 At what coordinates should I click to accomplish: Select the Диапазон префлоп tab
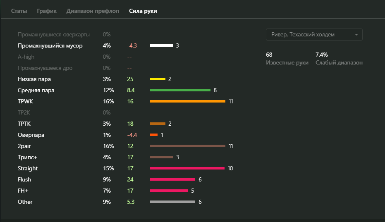click(x=93, y=11)
